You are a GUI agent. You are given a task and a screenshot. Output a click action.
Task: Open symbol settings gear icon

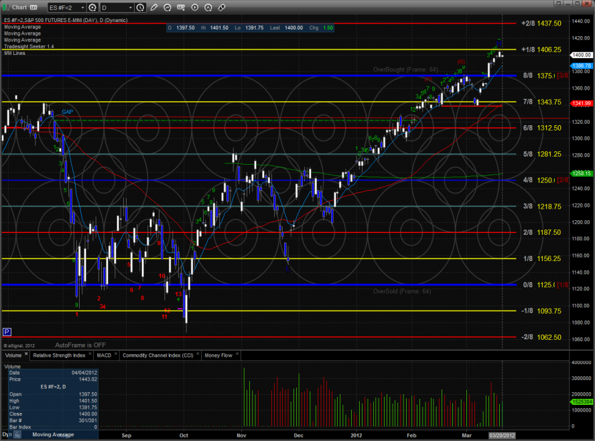92,7
